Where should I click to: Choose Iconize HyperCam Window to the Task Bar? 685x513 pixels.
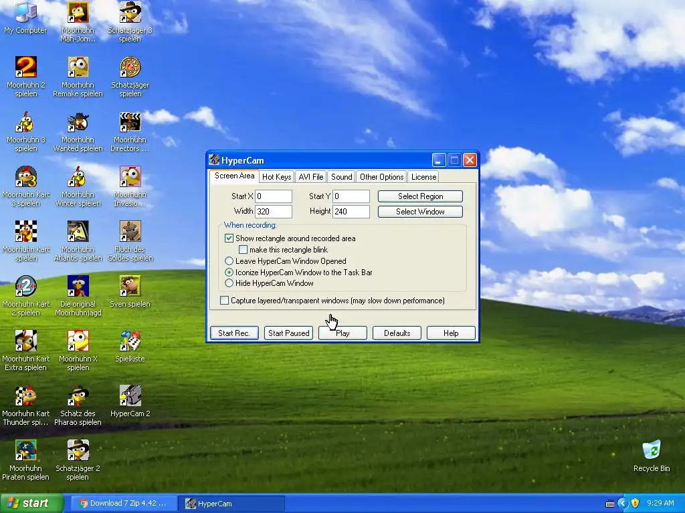pyautogui.click(x=229, y=273)
